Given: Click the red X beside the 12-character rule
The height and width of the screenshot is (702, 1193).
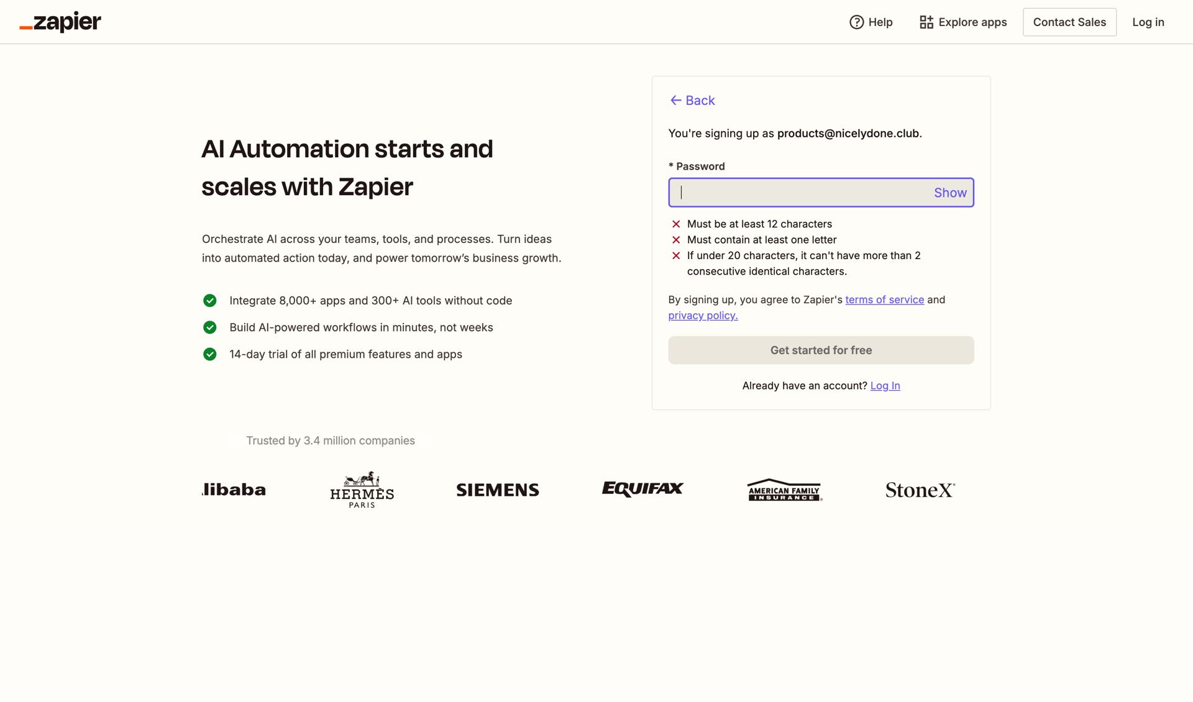Looking at the screenshot, I should point(675,224).
